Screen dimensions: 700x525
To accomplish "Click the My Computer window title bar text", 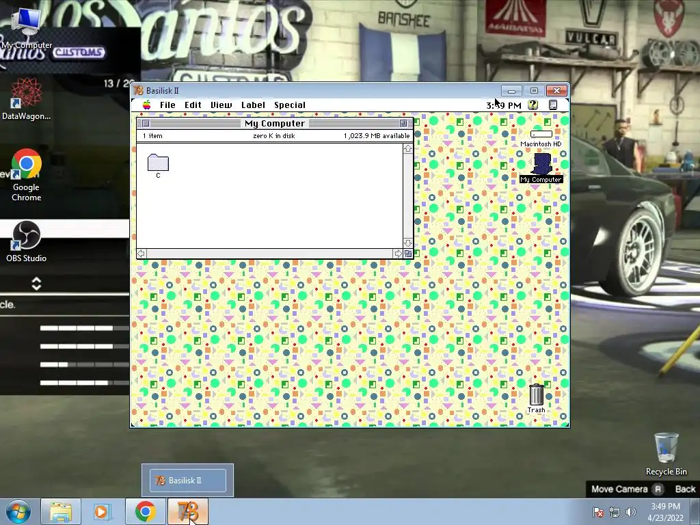I will tap(275, 123).
